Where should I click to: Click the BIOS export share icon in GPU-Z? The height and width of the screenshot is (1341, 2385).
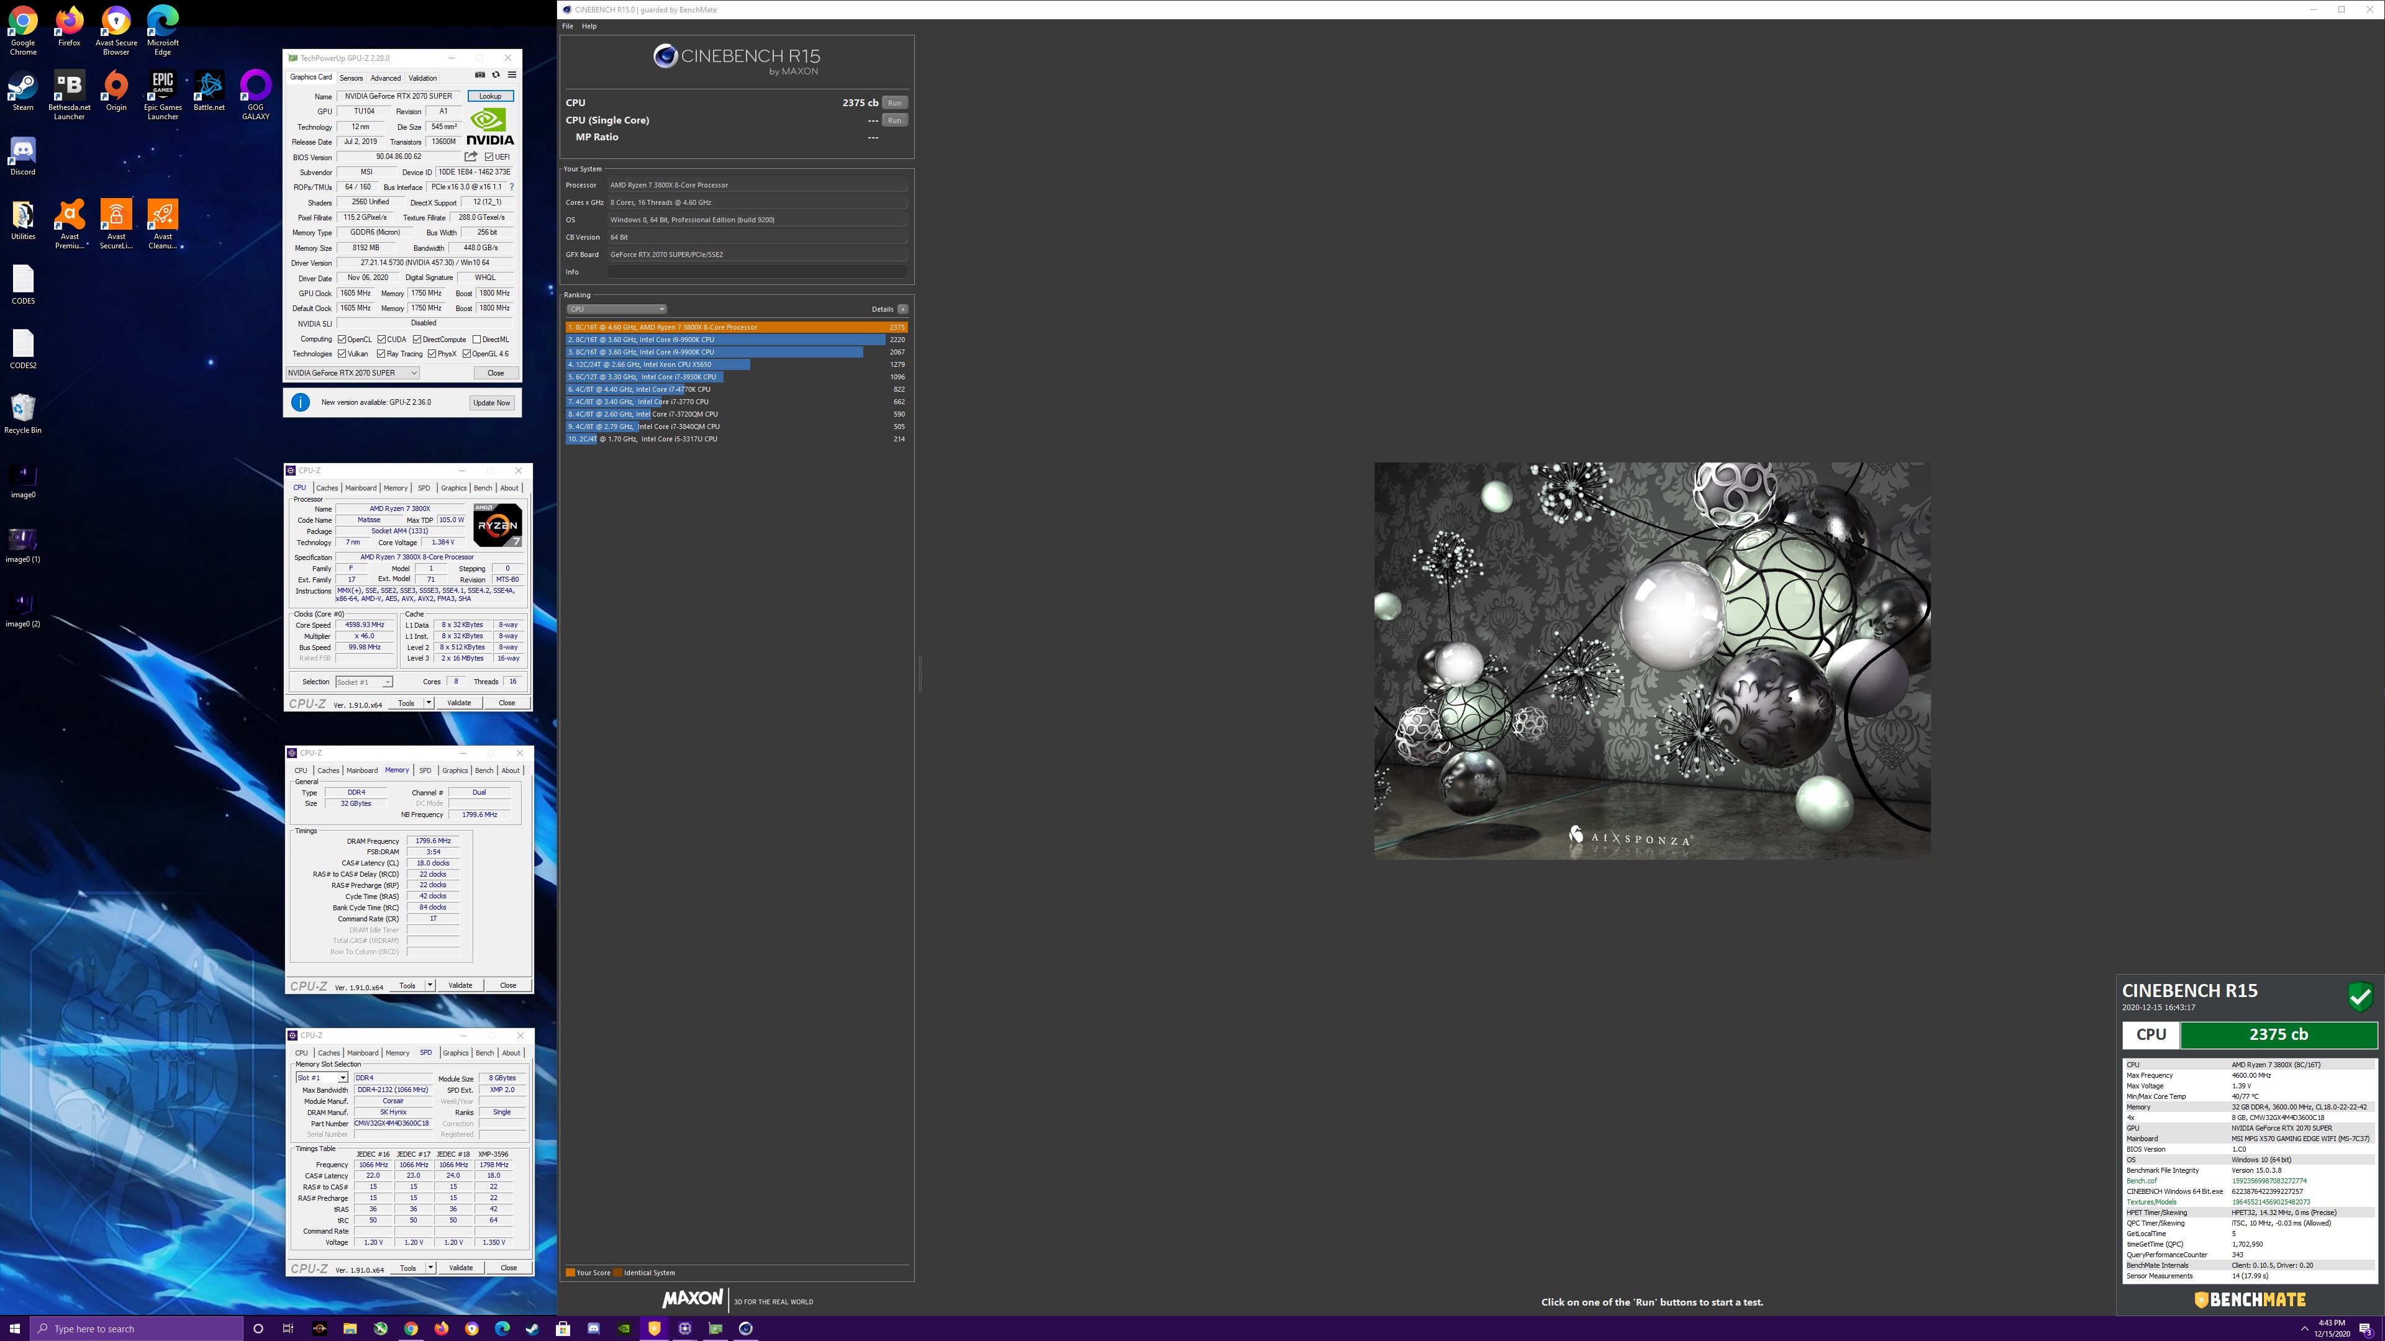pyautogui.click(x=470, y=156)
